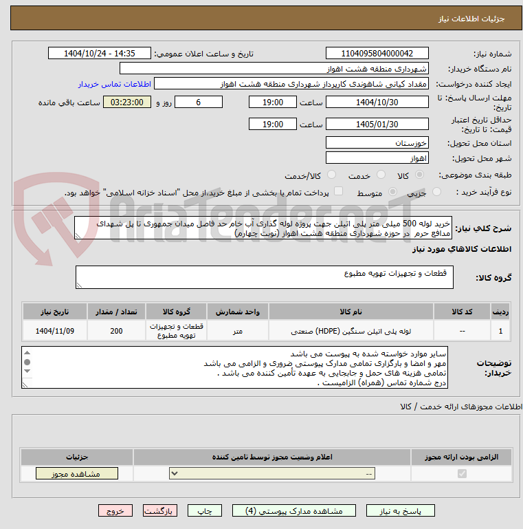Click the remaining time field 03:23:00
The image size is (523, 529).
click(x=127, y=102)
